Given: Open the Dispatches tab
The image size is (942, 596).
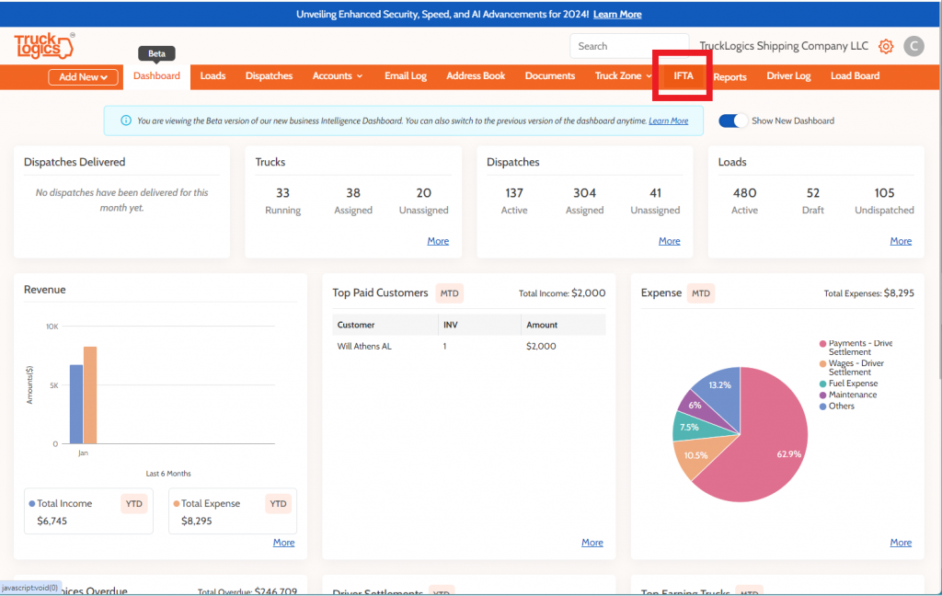Looking at the screenshot, I should click(270, 76).
